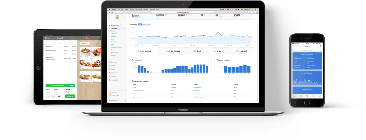The image size is (366, 140).
Task: Click the help question mark icon in sidebar
Action: (125, 101)
